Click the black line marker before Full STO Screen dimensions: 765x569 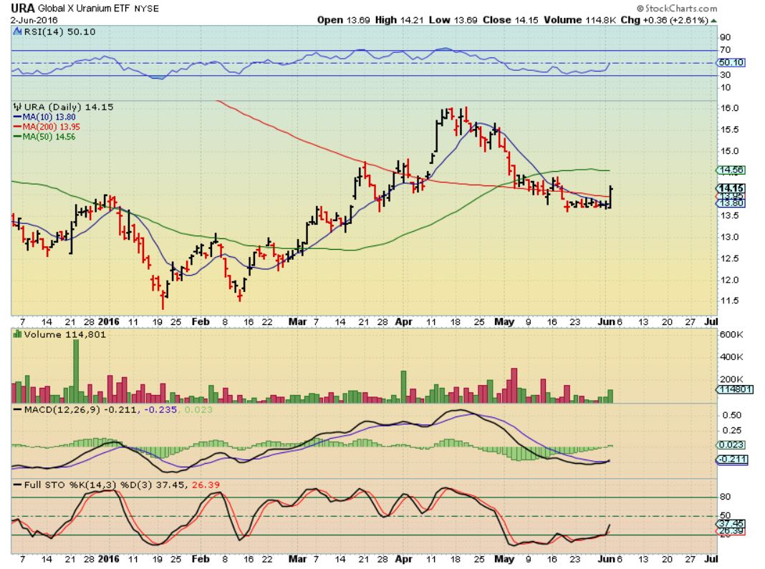tap(18, 485)
